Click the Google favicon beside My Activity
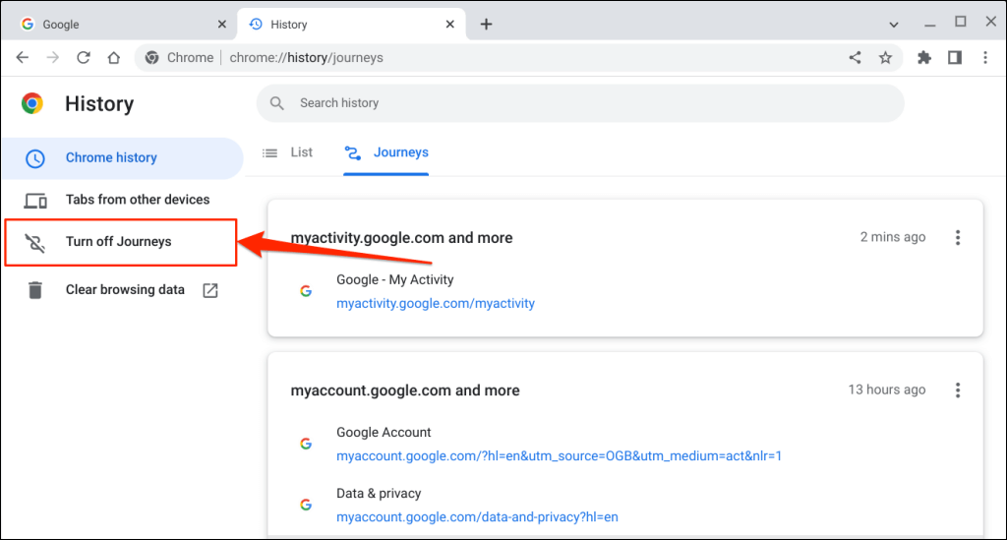Image resolution: width=1007 pixels, height=540 pixels. [306, 291]
